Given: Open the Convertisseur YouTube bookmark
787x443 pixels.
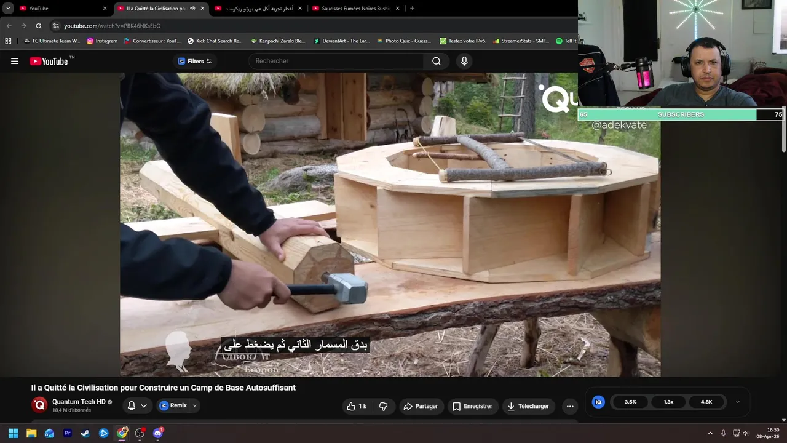Looking at the screenshot, I should (x=152, y=41).
